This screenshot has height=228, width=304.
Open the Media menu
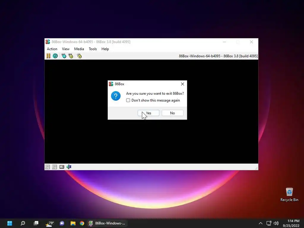click(79, 49)
